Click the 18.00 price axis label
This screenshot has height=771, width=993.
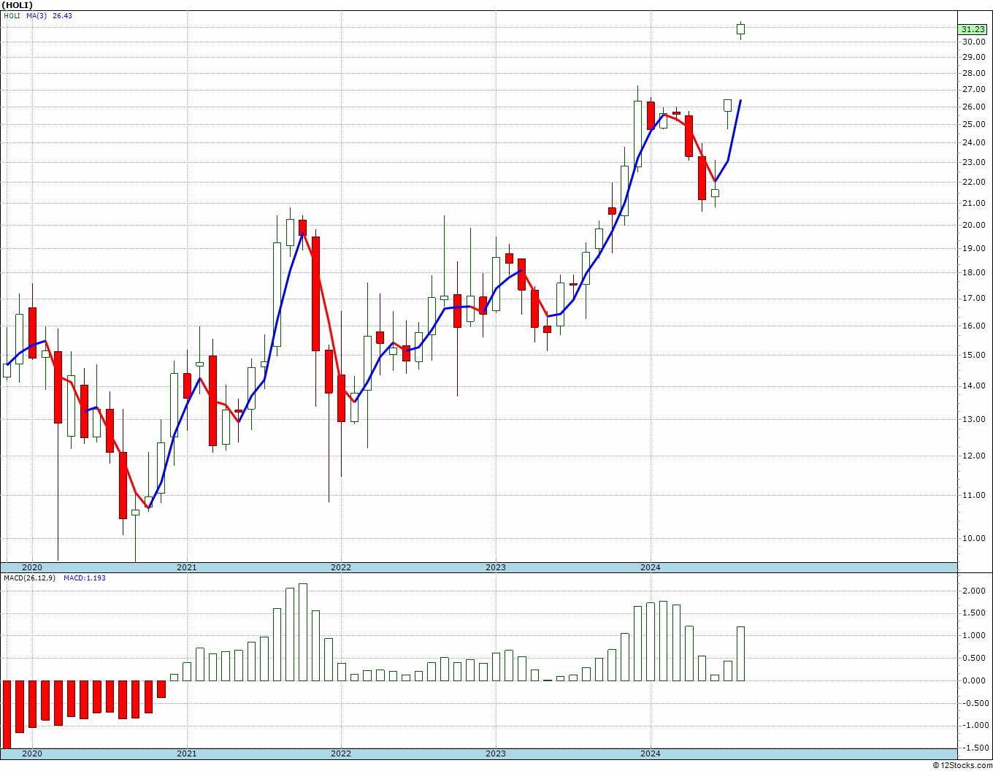coord(973,273)
